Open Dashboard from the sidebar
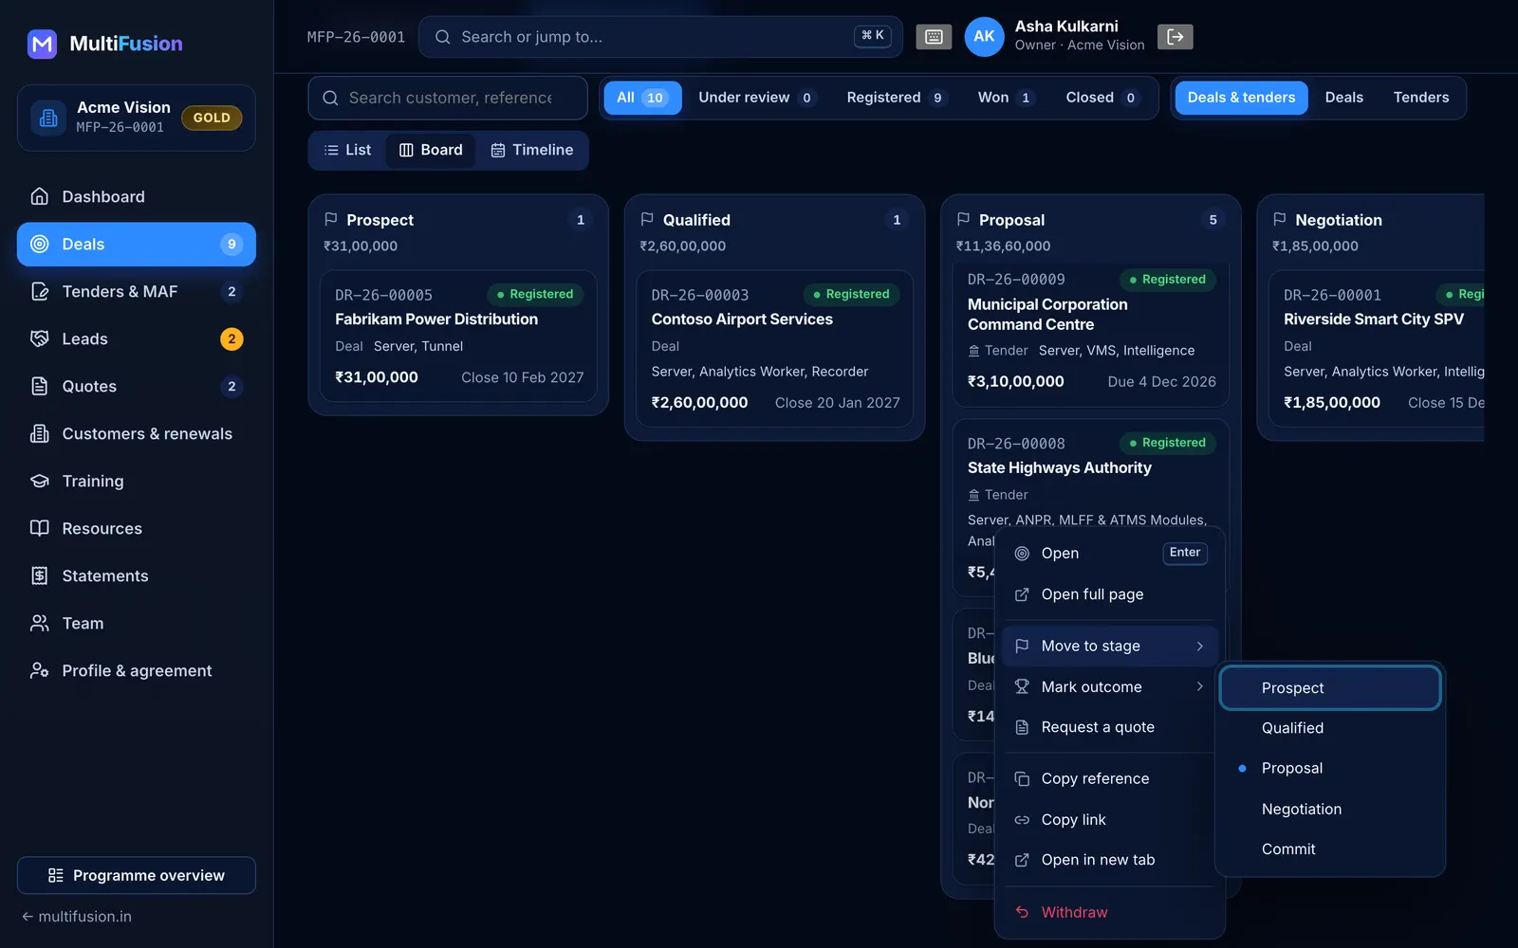1518x948 pixels. 137,197
